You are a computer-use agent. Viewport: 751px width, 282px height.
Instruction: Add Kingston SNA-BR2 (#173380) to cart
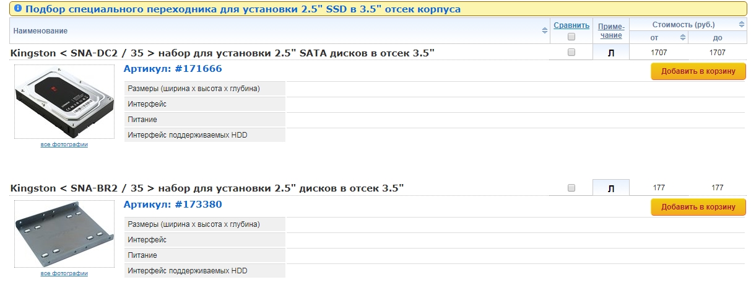coord(698,207)
